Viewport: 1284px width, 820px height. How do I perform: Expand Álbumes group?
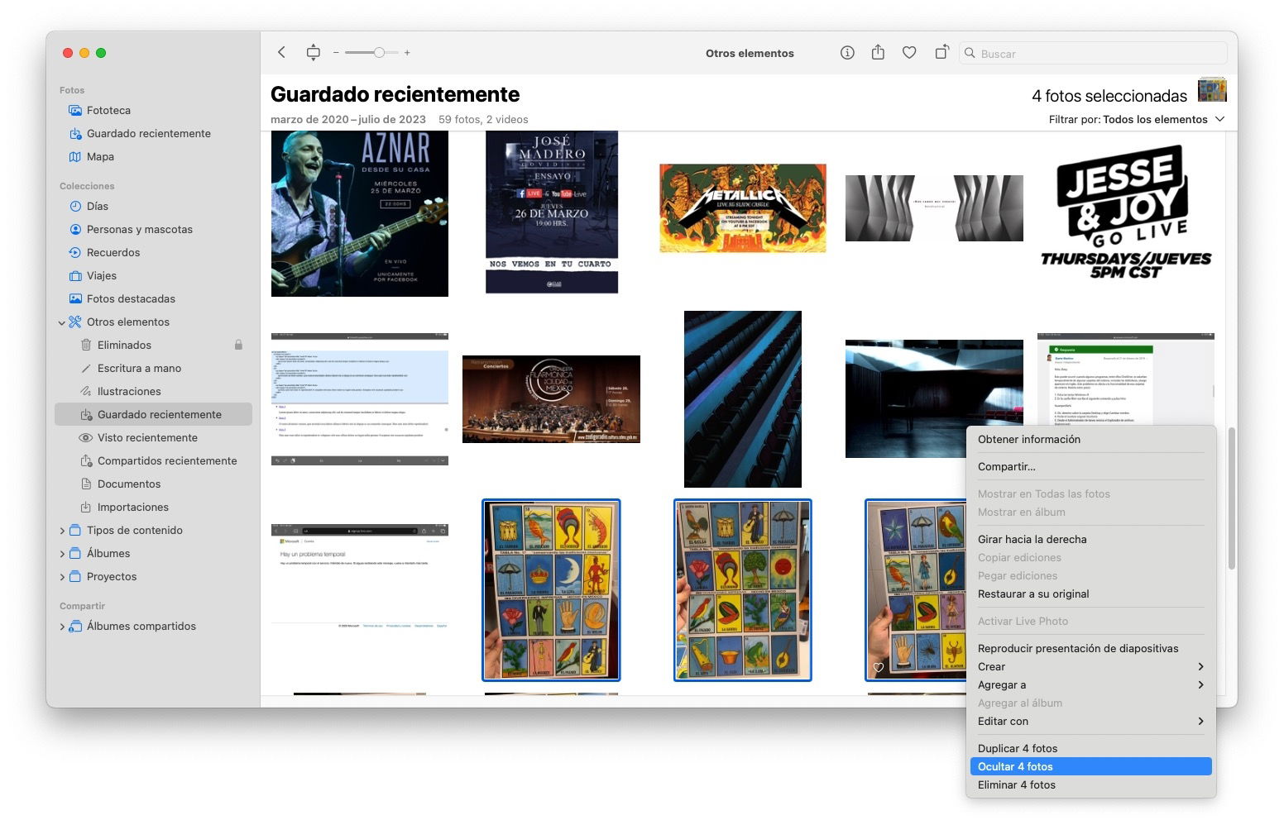(x=62, y=554)
